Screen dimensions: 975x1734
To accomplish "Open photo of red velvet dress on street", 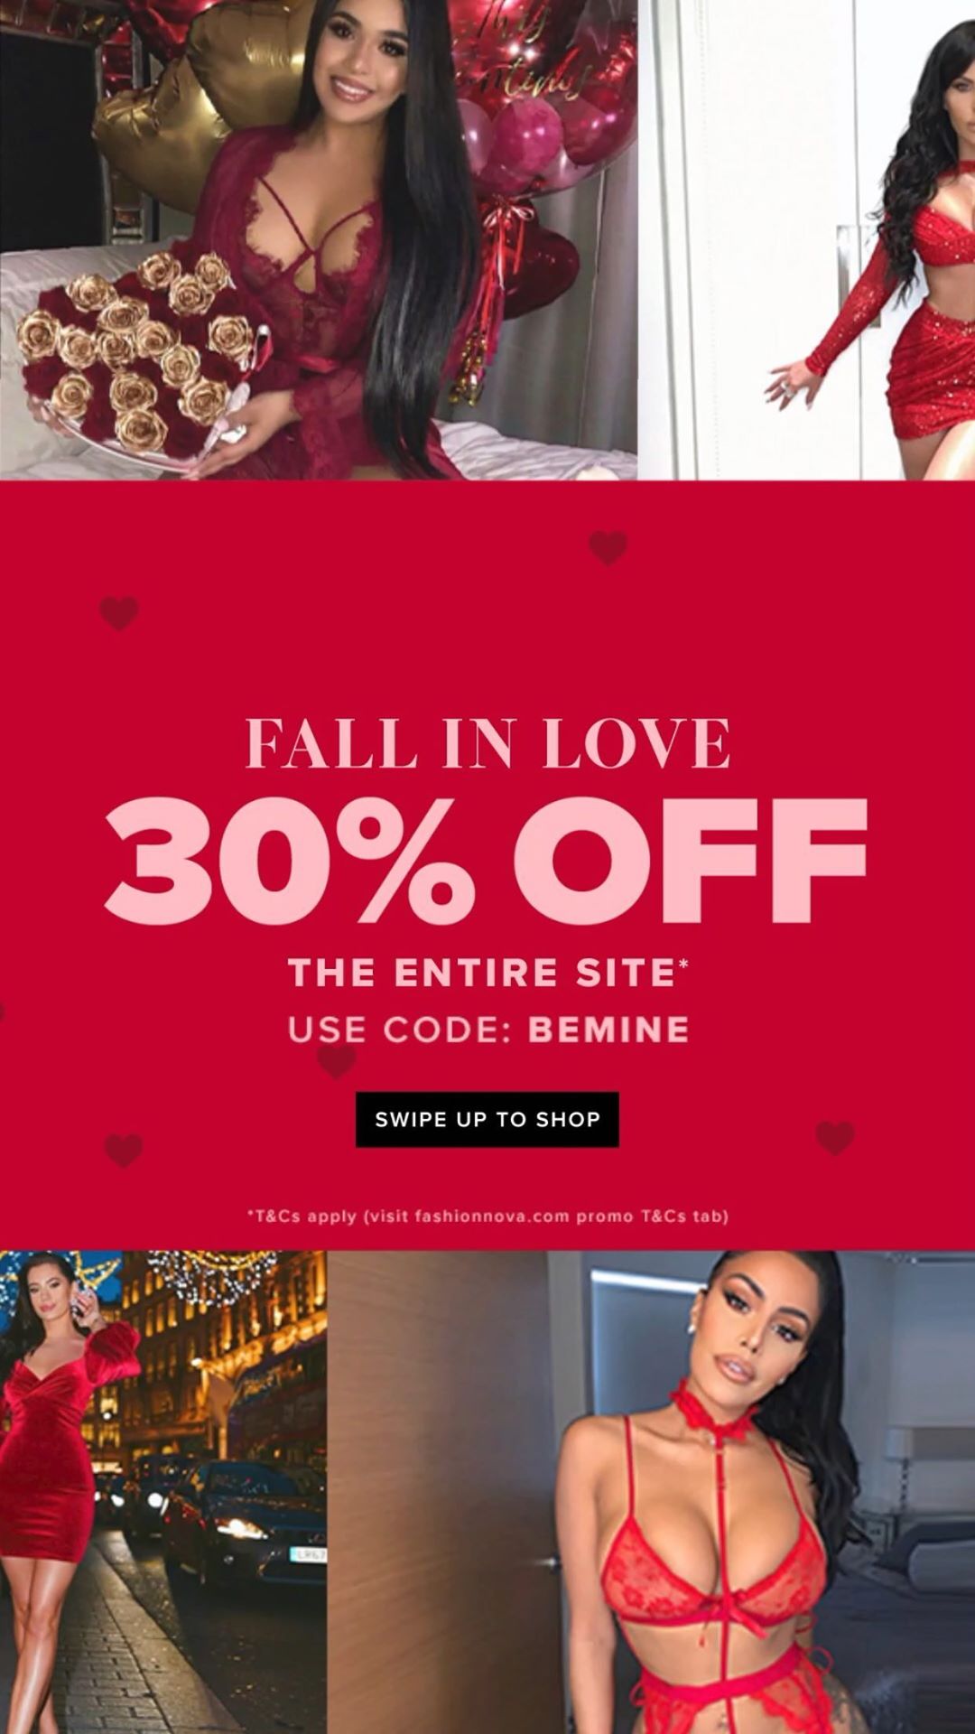I will [163, 1492].
